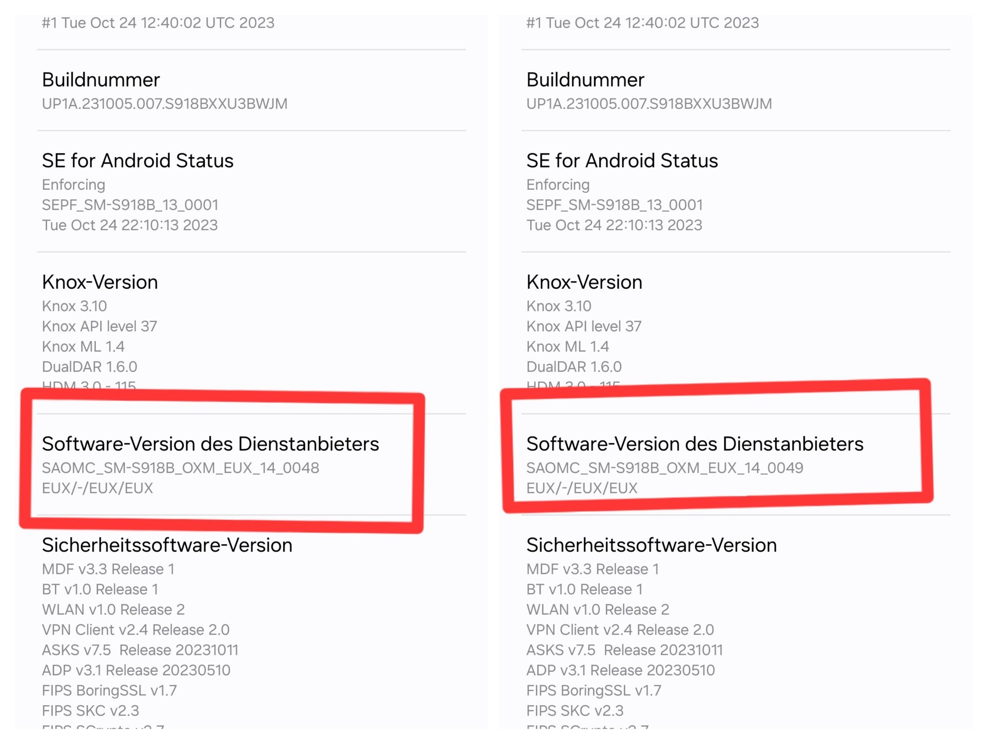985x740 pixels.
Task: Click Software-Version des Dienstanbieters on left
Action: 210,444
